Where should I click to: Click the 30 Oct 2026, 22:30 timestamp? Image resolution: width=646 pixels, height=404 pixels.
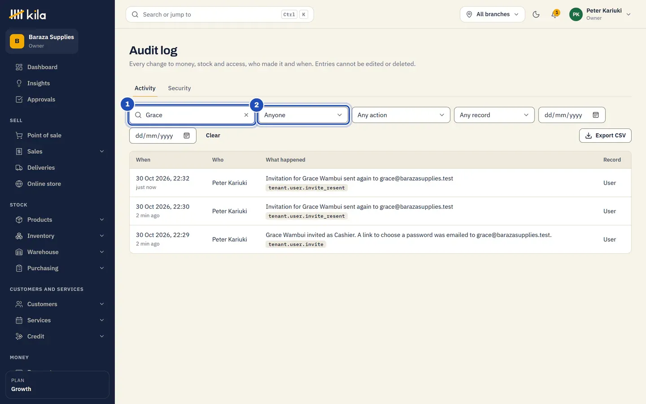point(162,206)
